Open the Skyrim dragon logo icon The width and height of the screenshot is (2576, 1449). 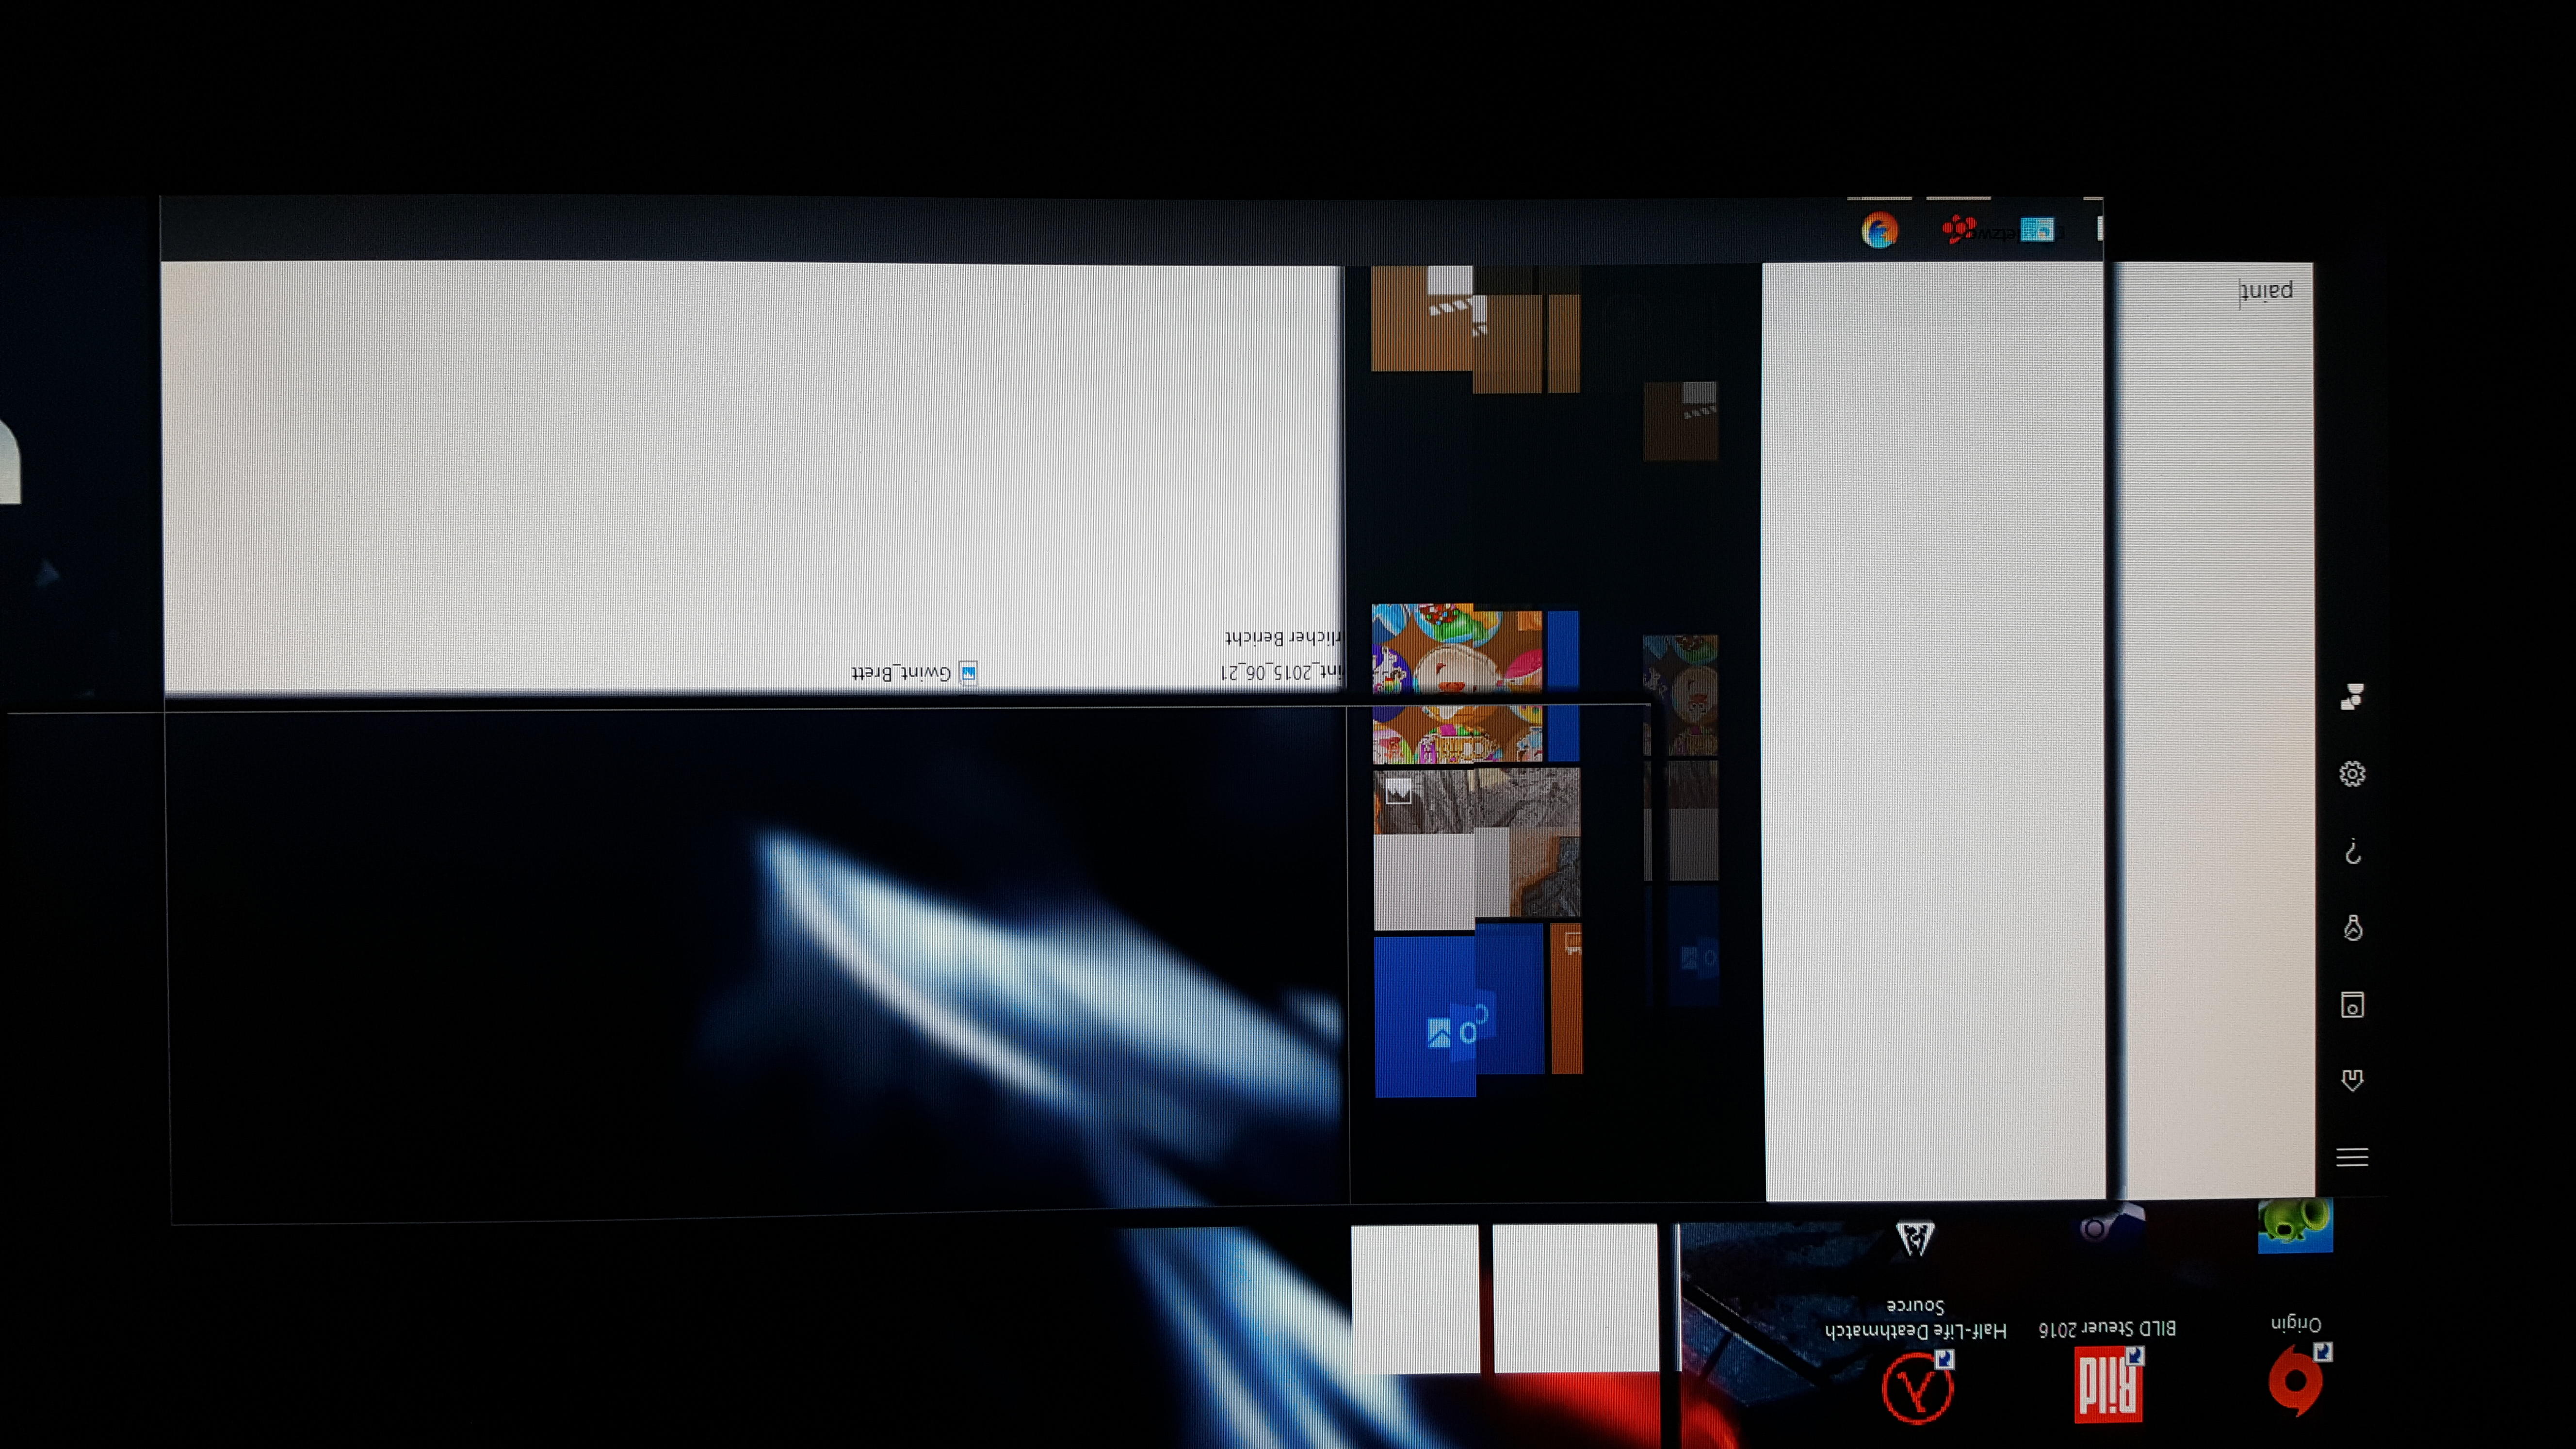pyautogui.click(x=1915, y=1238)
